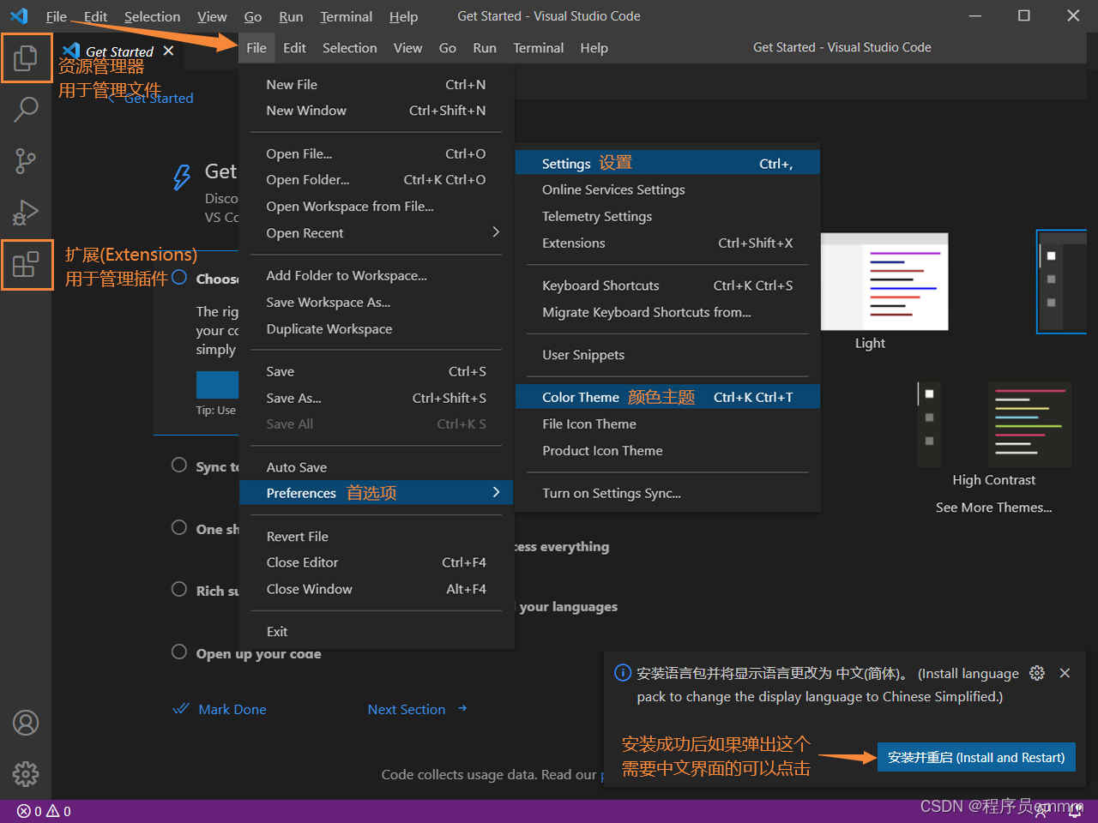
Task: Select Open Folder... menu entry
Action: [x=377, y=179]
